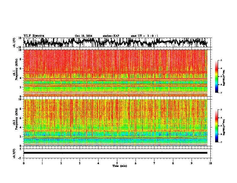
Task: Click the ch.2 spectrogram color scale bar
Action: coord(217,126)
